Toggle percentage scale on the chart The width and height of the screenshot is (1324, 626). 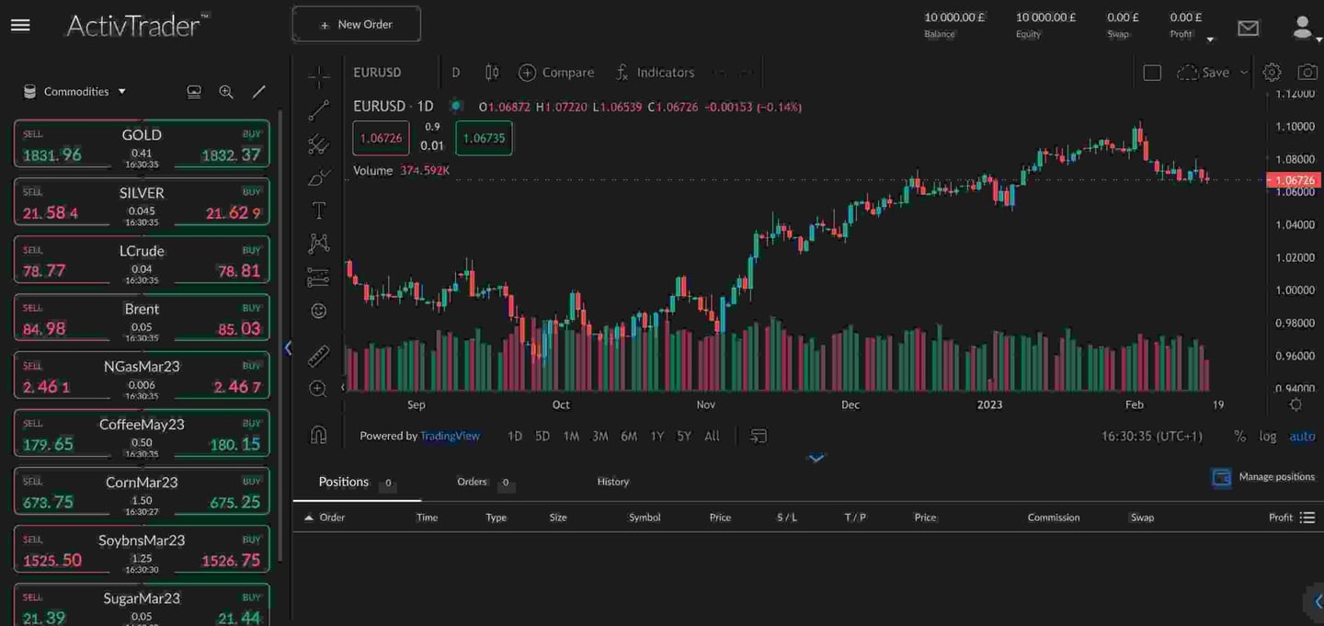[x=1239, y=437]
